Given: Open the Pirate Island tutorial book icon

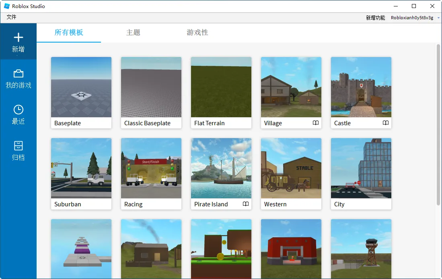Looking at the screenshot, I should (x=246, y=204).
